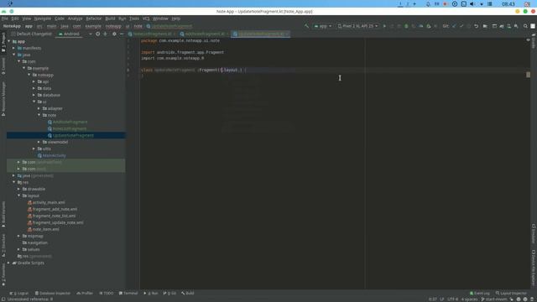Expand the mipmap folder

(x=19, y=236)
